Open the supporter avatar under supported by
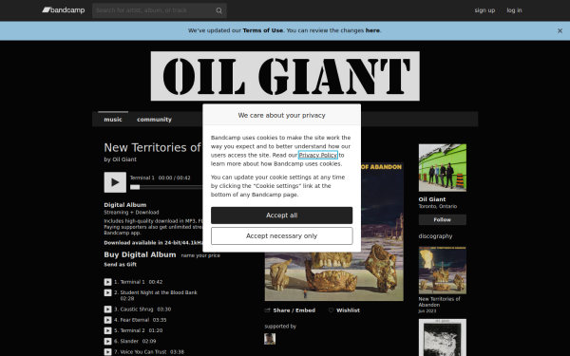The image size is (570, 356). tap(270, 339)
